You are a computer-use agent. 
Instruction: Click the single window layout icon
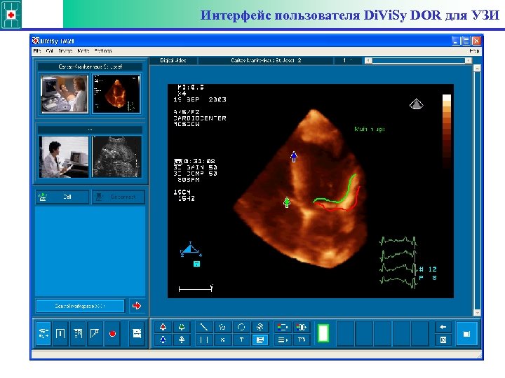(x=60, y=334)
